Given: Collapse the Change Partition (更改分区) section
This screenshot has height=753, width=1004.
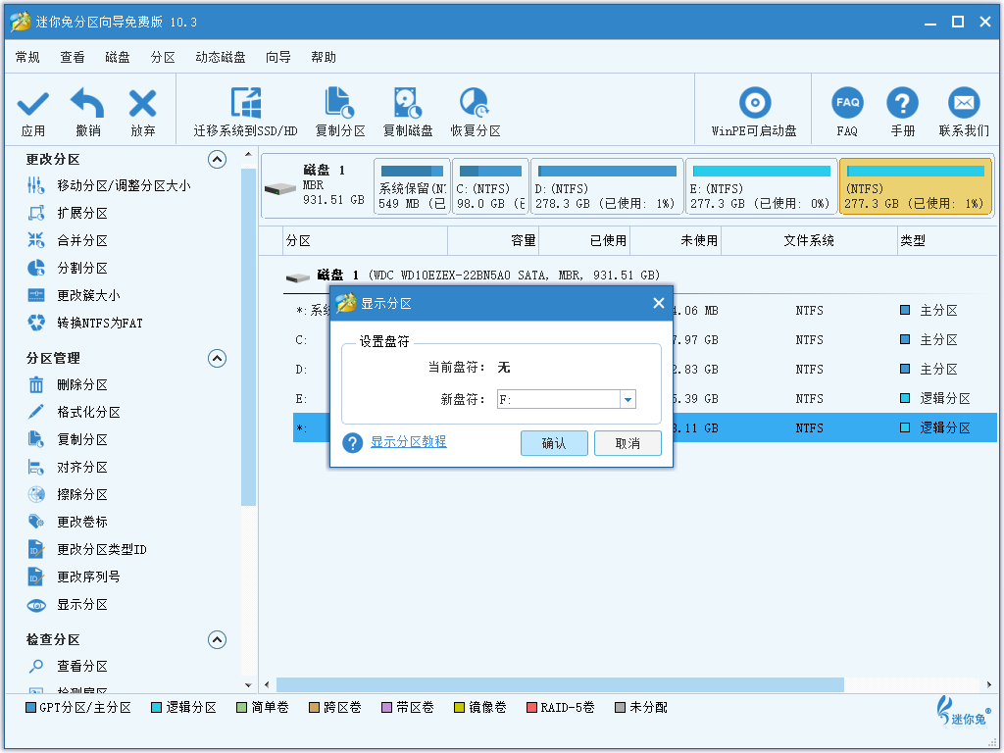Looking at the screenshot, I should tap(217, 160).
